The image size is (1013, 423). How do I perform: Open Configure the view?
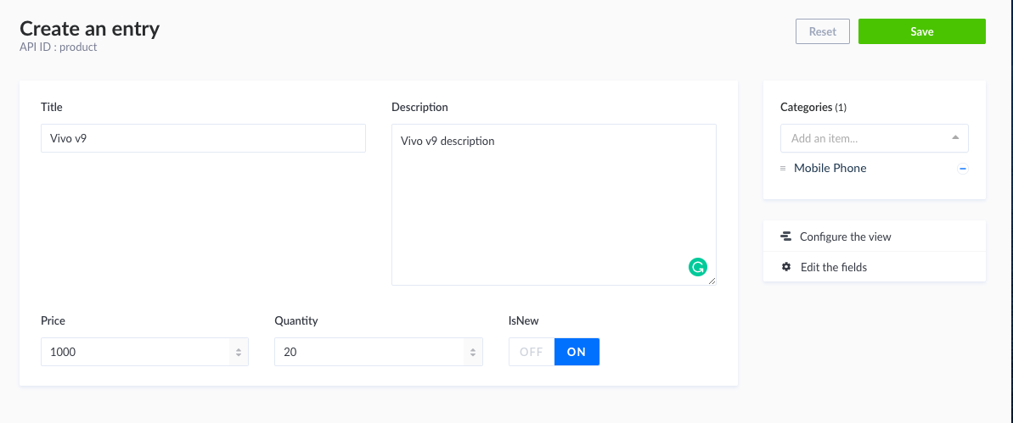click(x=846, y=237)
